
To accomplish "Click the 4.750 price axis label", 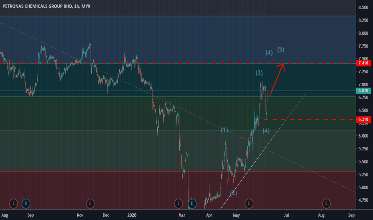I will point(363,200).
